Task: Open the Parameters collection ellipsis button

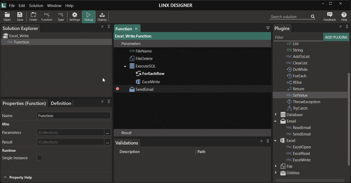Action: coord(107,133)
